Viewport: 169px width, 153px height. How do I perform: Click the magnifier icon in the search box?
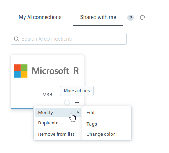click(x=17, y=39)
